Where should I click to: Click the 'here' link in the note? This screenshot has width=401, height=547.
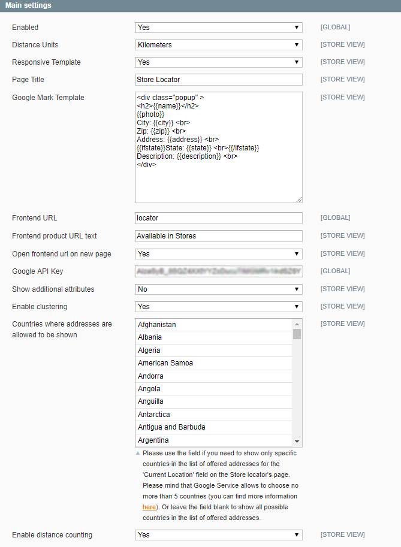149,507
